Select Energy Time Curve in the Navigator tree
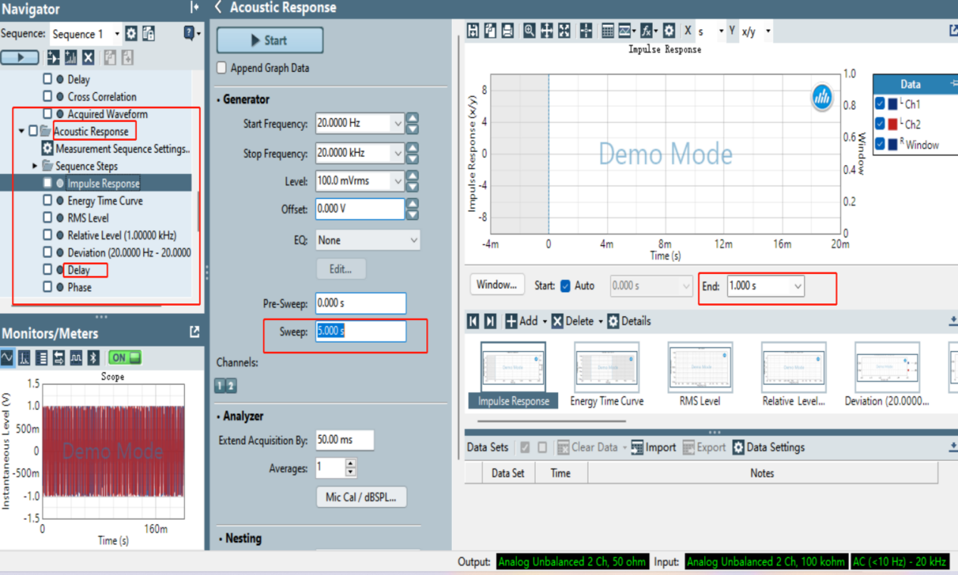Image resolution: width=958 pixels, height=575 pixels. point(105,201)
